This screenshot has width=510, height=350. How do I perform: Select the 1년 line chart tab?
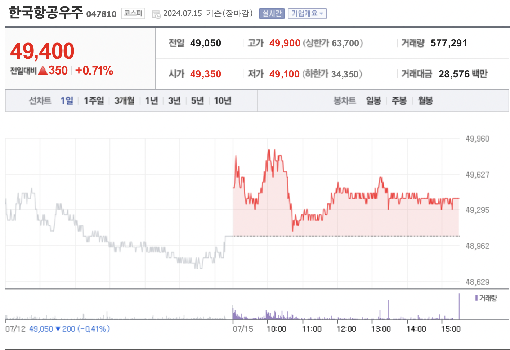tap(151, 100)
